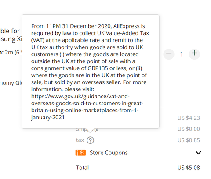Select the quantity value 1
This screenshot has height=179, width=211.
(182, 54)
